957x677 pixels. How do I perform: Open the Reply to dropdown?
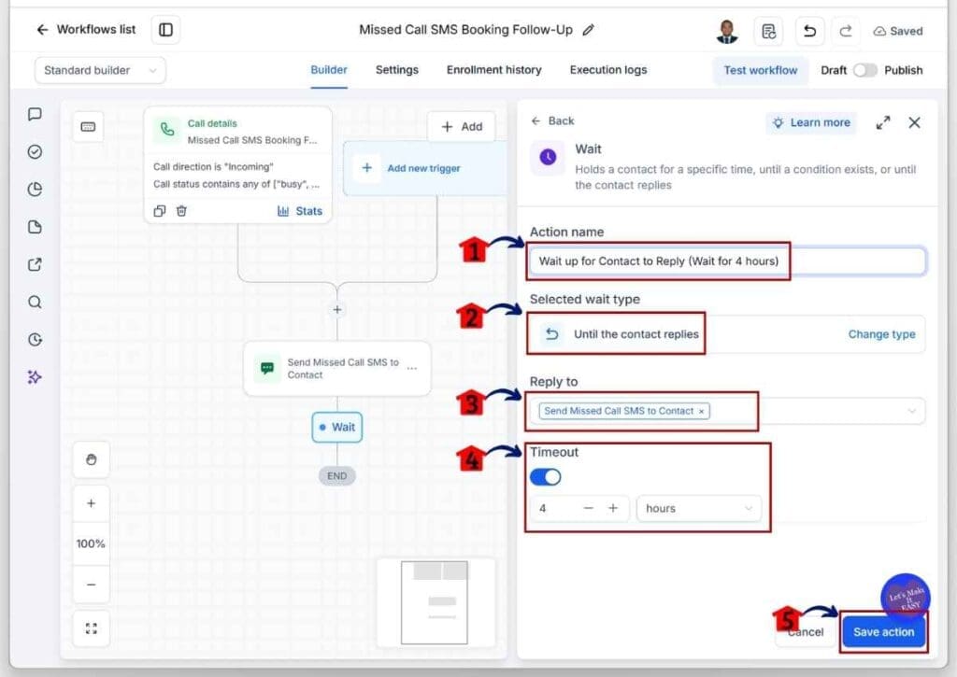tap(727, 411)
